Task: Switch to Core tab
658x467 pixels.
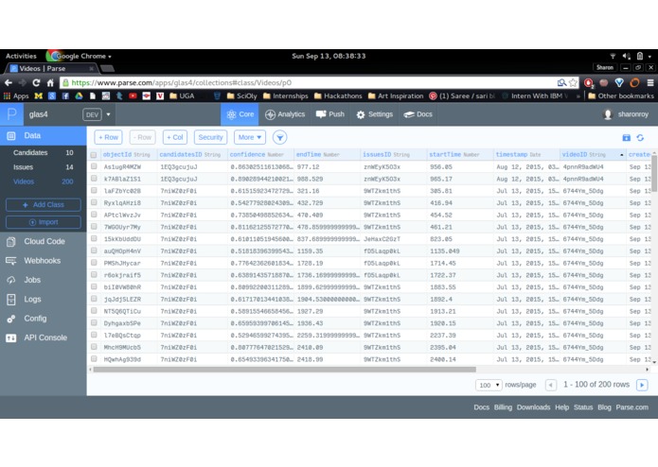Action: [x=240, y=114]
